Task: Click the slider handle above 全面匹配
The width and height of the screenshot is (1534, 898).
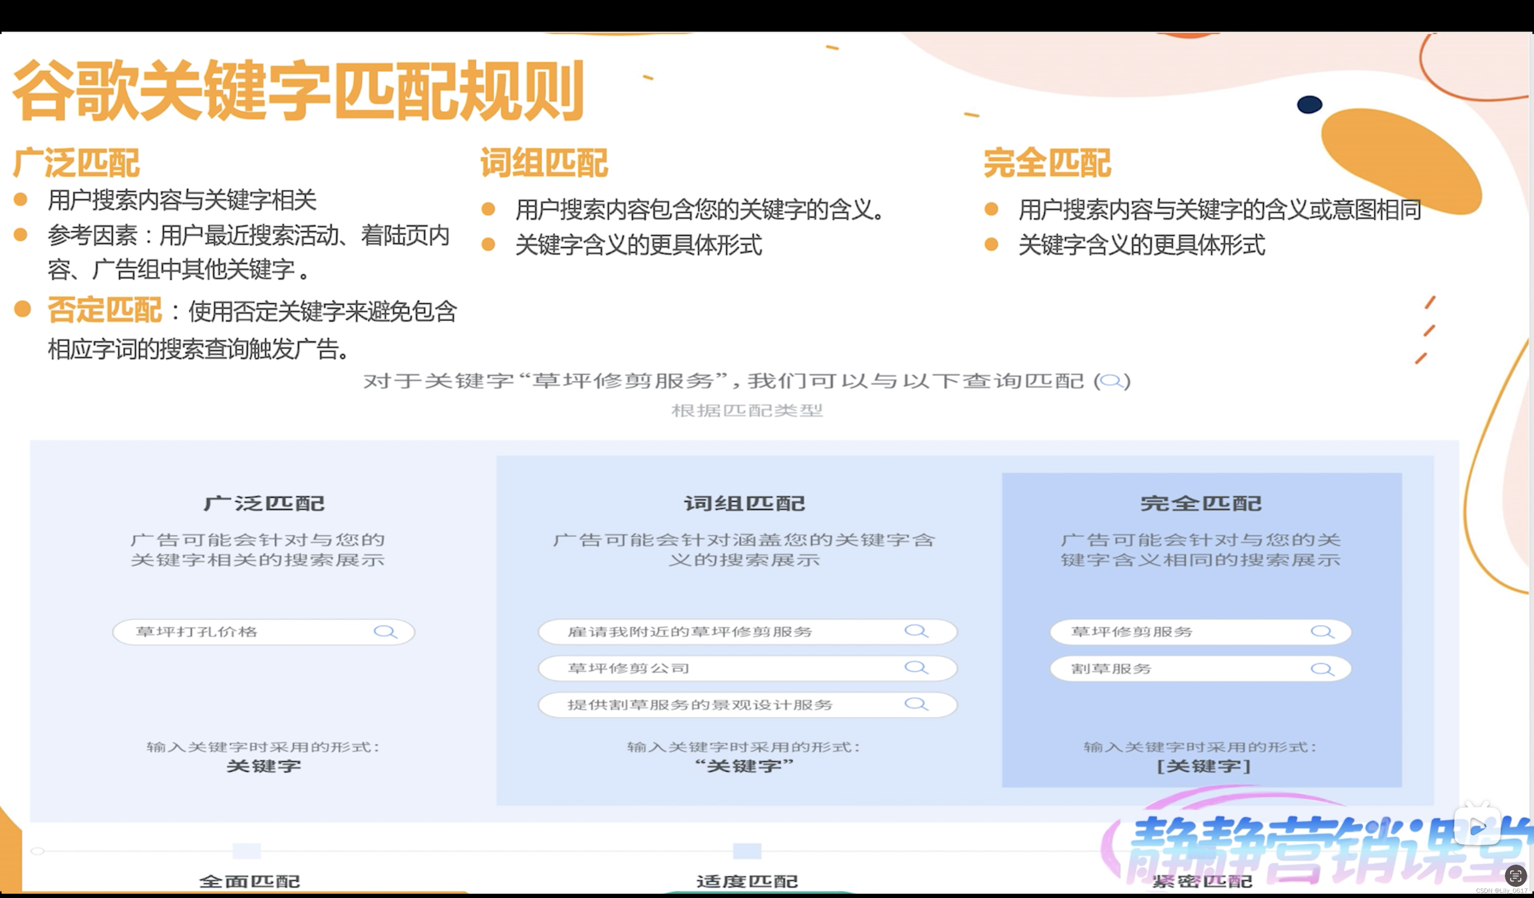Action: (x=38, y=851)
